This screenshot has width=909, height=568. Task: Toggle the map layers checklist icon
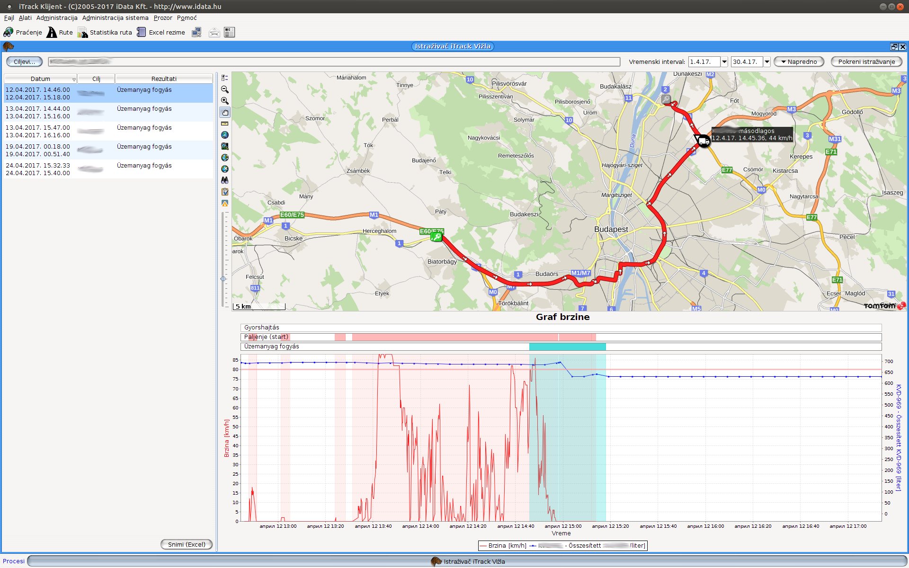pyautogui.click(x=225, y=78)
